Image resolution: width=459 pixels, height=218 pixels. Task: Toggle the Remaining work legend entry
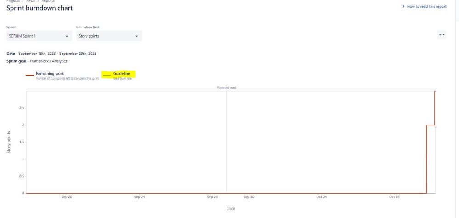pos(50,74)
